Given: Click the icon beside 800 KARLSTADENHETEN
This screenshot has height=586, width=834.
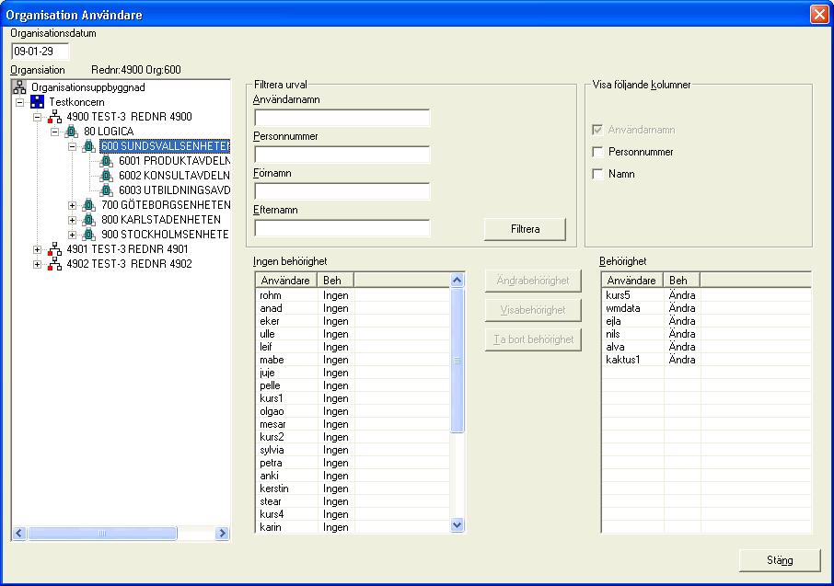Looking at the screenshot, I should point(89,220).
